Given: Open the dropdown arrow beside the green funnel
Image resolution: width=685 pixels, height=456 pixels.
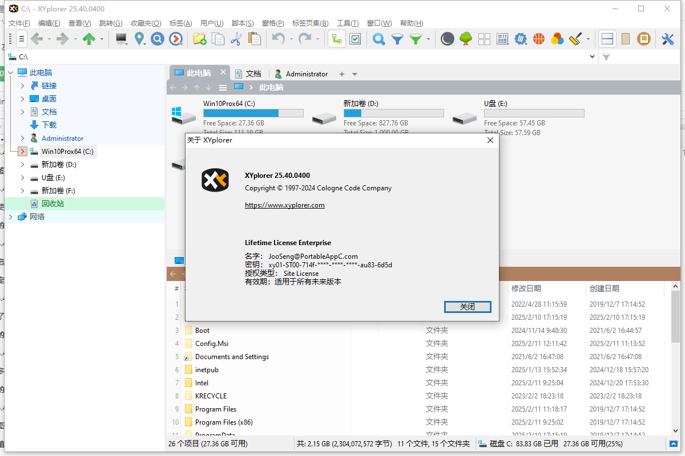Looking at the screenshot, I should [429, 39].
